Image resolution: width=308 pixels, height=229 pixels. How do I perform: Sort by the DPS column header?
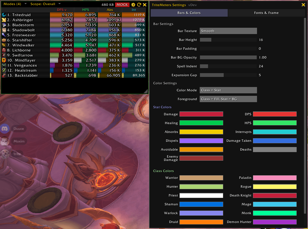tap(62, 10)
